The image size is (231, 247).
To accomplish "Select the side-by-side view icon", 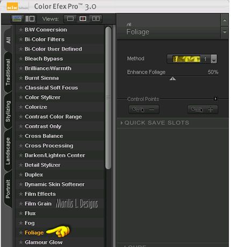I will point(96,19).
